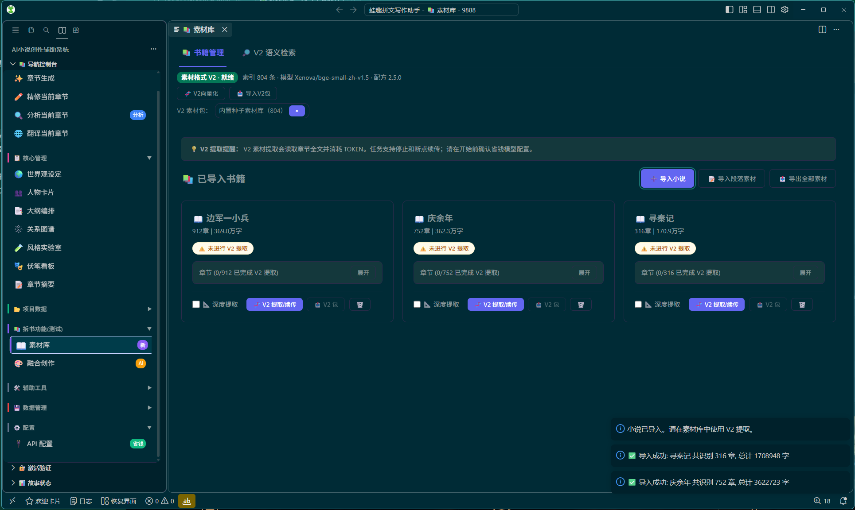Select the 书籍管理 tab
The height and width of the screenshot is (510, 855).
coord(203,53)
